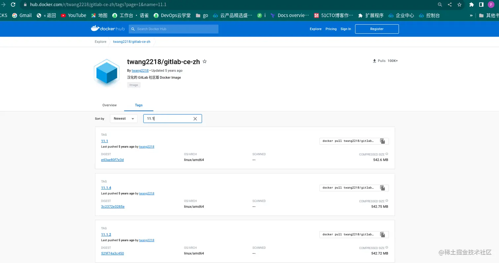Click twang2218 pusher link in the 11.1 card
499x263 pixels.
coord(147,147)
